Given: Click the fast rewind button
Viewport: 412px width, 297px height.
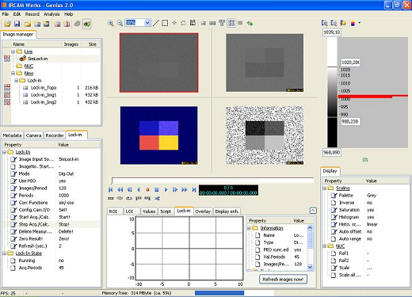Looking at the screenshot, I should tap(120, 189).
